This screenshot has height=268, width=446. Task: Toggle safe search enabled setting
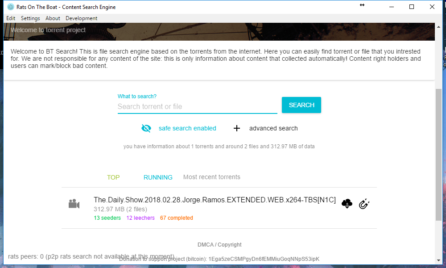187,128
